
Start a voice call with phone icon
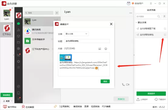click(x=123, y=85)
